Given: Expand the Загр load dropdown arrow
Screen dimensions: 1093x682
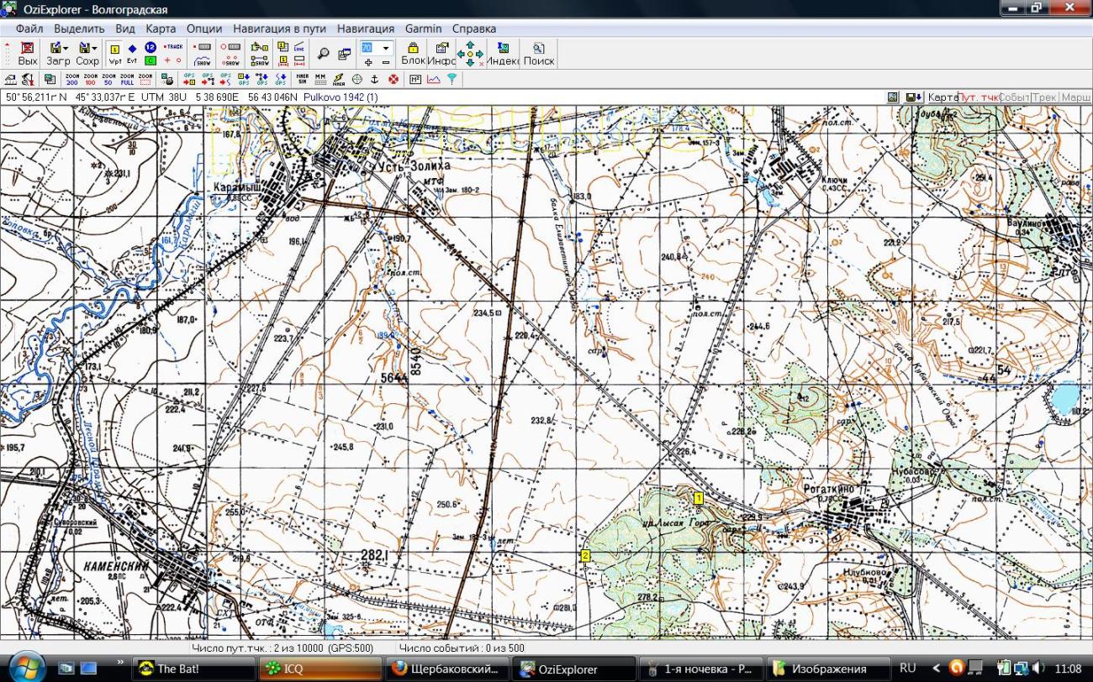Looking at the screenshot, I should (66, 49).
